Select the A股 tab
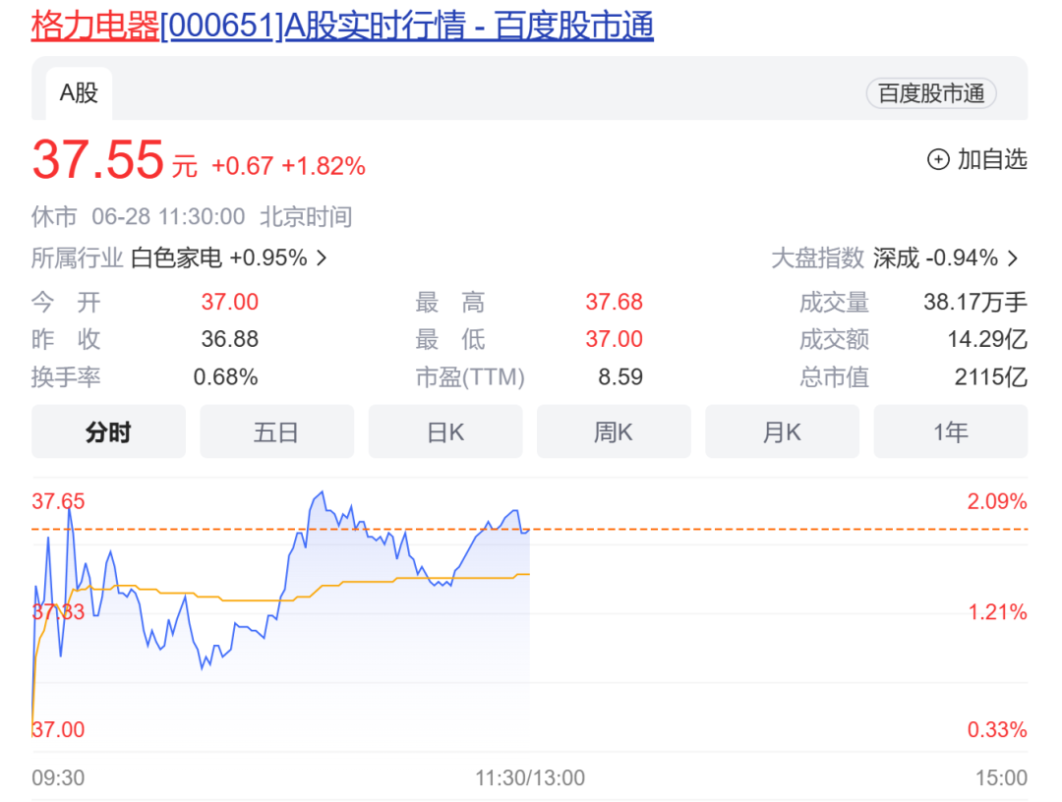The height and width of the screenshot is (802, 1062). click(x=79, y=93)
